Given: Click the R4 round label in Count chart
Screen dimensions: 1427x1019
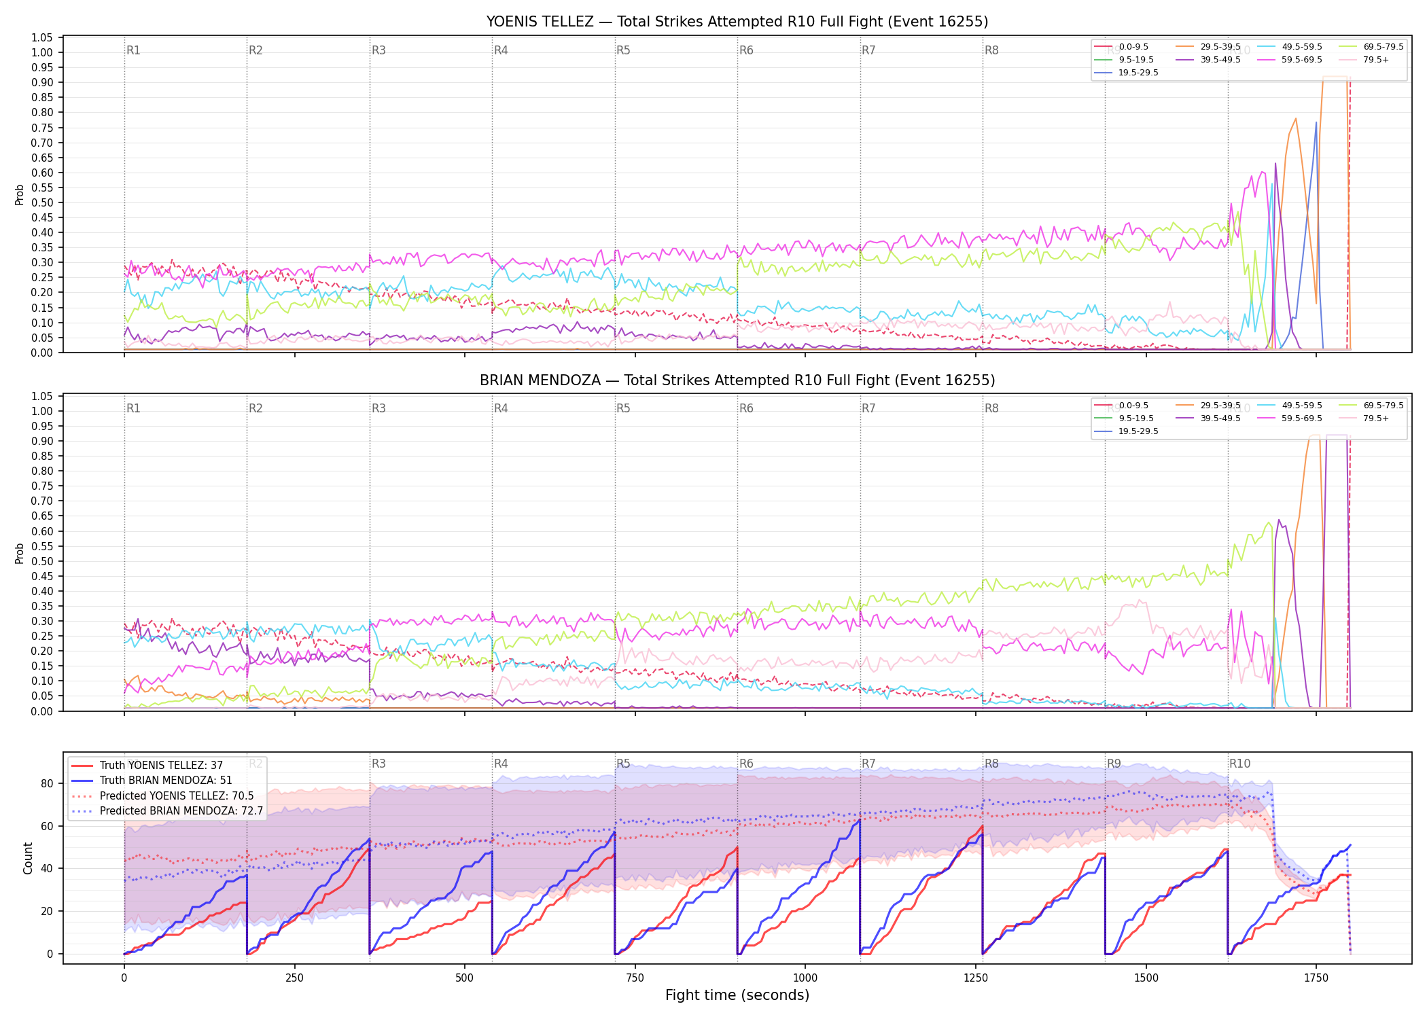Looking at the screenshot, I should (x=501, y=764).
